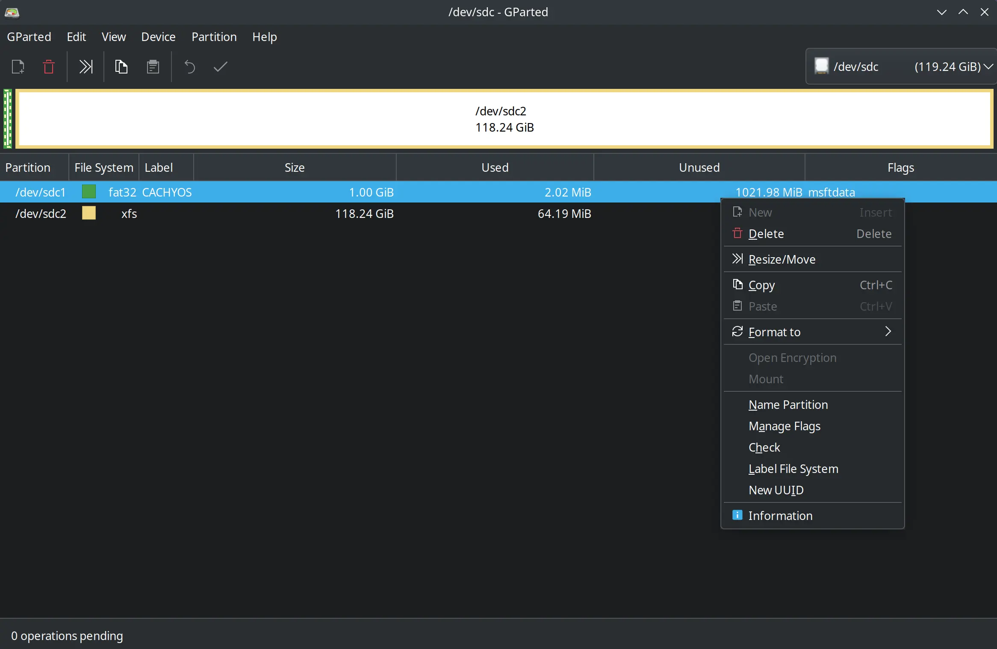
Task: Click the /dev/sdc2 118.24 GiB disk graphic
Action: [504, 119]
